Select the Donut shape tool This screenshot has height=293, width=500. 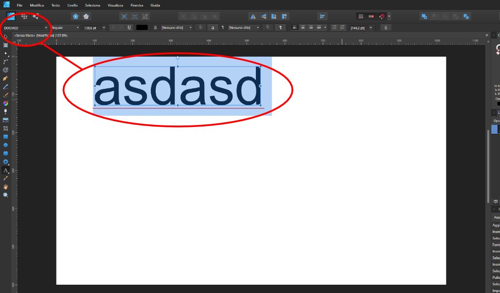[5, 162]
